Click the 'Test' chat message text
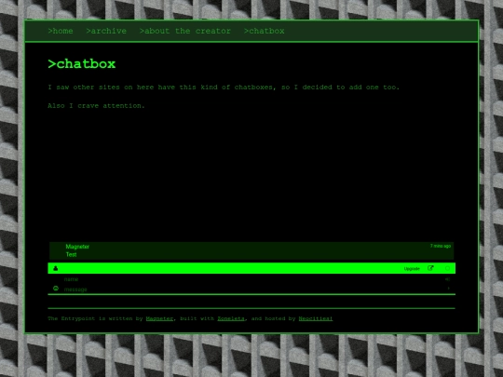The image size is (503, 377). pos(71,254)
